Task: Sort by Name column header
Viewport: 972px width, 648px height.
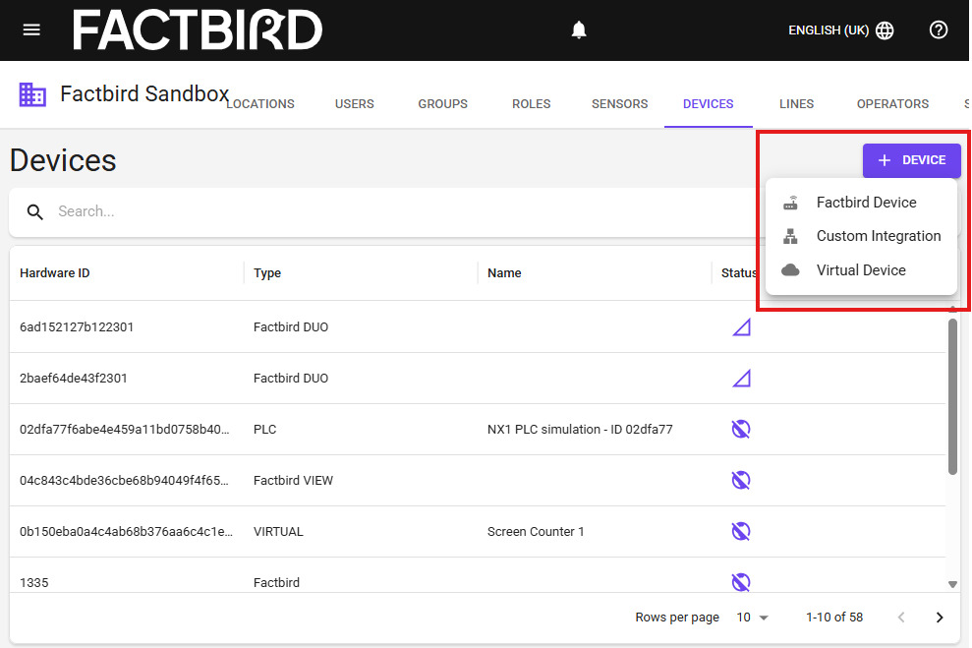Action: (x=504, y=273)
